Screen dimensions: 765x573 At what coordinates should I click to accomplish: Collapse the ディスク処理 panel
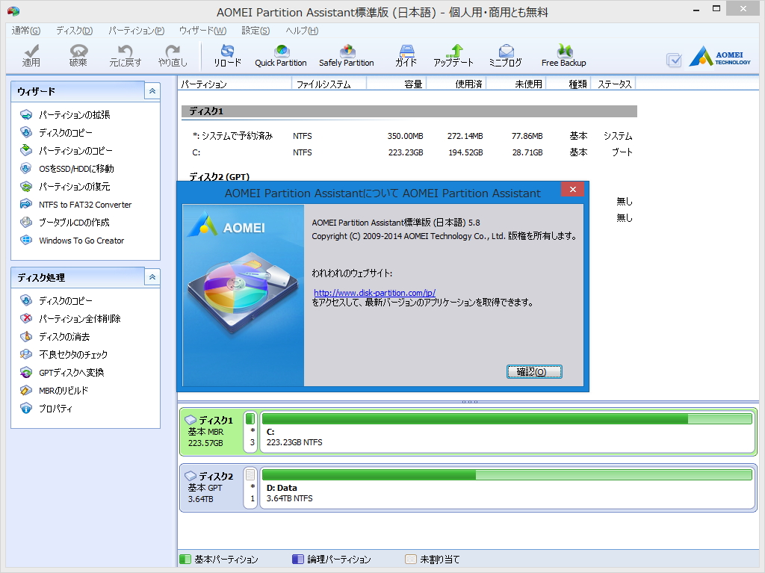click(x=153, y=276)
